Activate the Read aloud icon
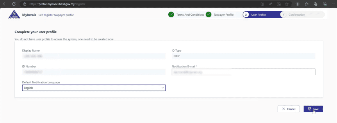 tap(270, 4)
